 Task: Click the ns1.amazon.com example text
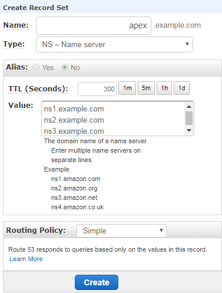click(76, 179)
